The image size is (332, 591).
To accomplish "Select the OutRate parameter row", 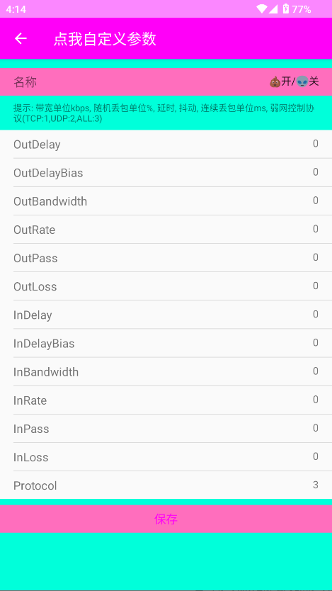I will coord(166,230).
